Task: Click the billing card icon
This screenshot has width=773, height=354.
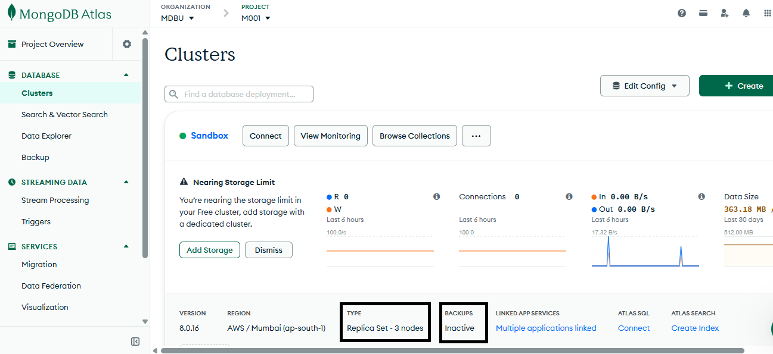Action: click(703, 13)
